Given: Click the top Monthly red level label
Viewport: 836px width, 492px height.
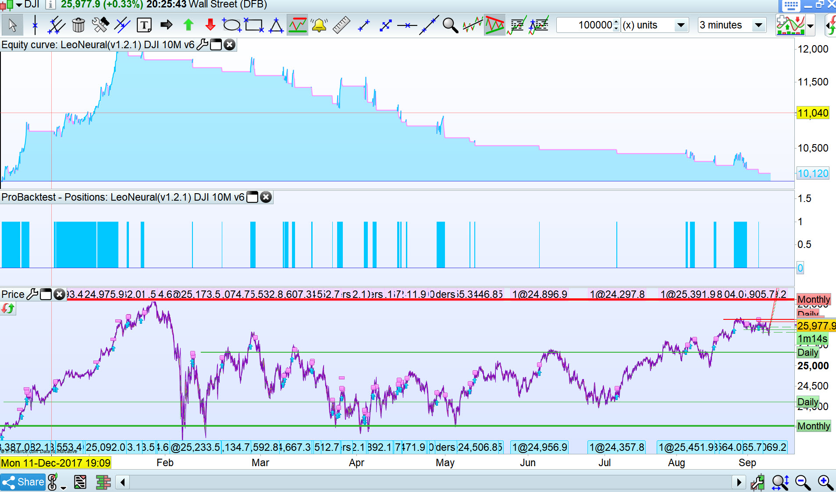Looking at the screenshot, I should pyautogui.click(x=814, y=299).
